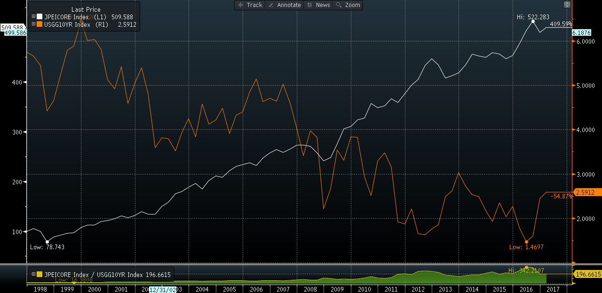Click the 6.1876 right axis cursor label

(x=582, y=33)
